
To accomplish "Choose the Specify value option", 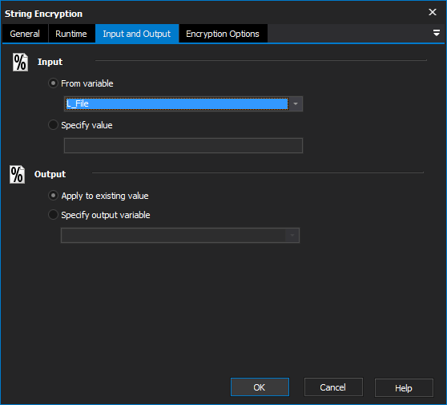I will pyautogui.click(x=53, y=125).
